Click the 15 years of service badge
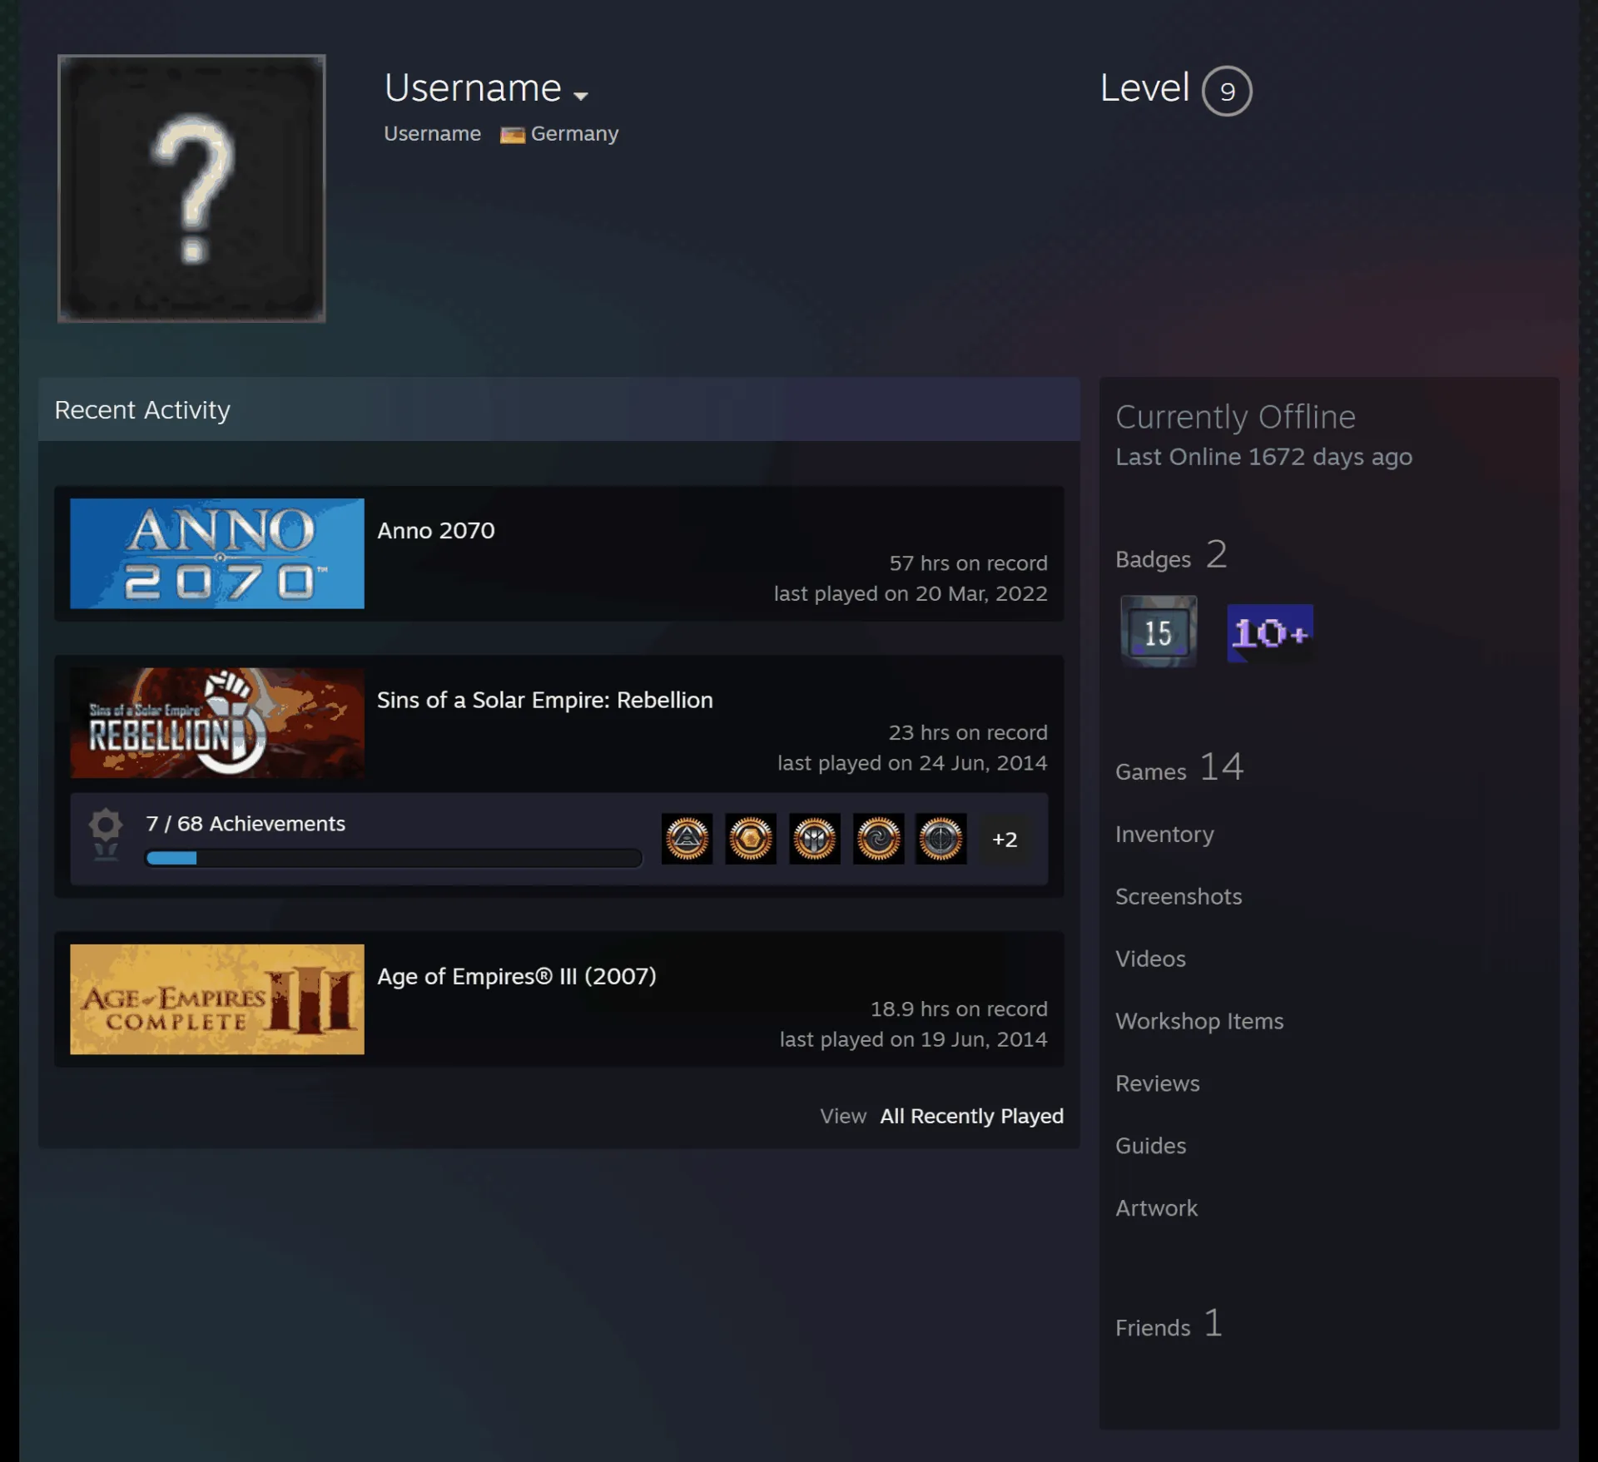This screenshot has height=1462, width=1598. (1159, 632)
